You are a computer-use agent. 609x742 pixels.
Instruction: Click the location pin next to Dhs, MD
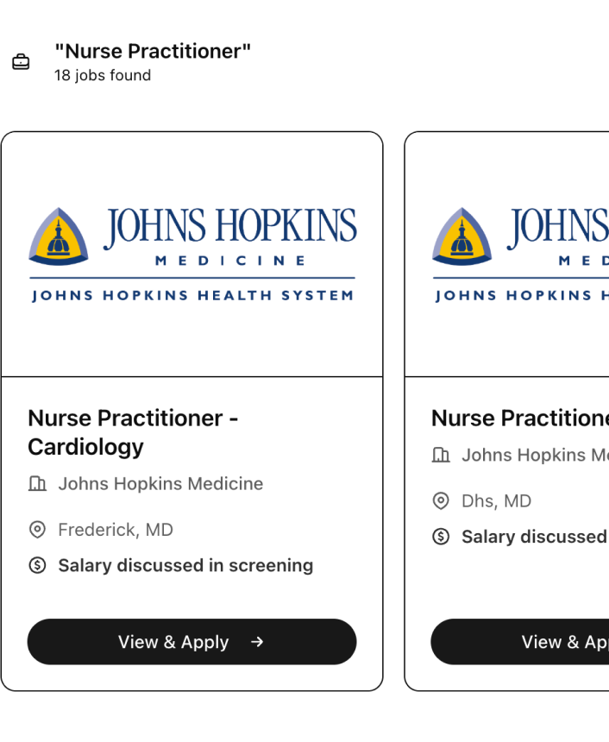point(441,501)
